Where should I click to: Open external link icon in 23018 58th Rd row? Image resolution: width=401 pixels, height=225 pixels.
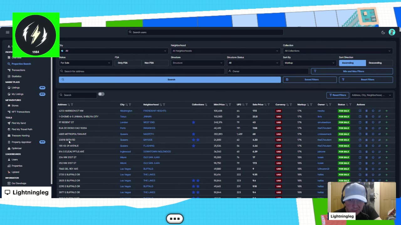[360, 140]
